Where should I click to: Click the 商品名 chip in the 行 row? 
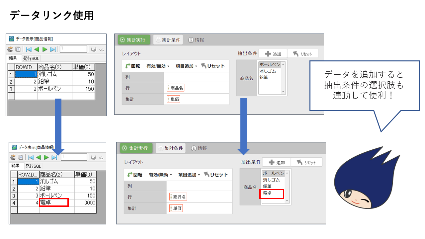[176, 88]
